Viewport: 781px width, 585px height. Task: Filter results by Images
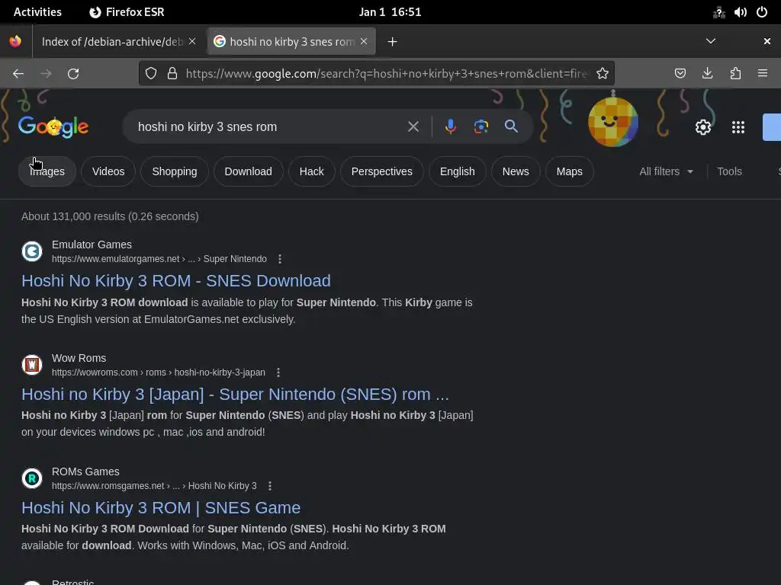[x=47, y=171]
